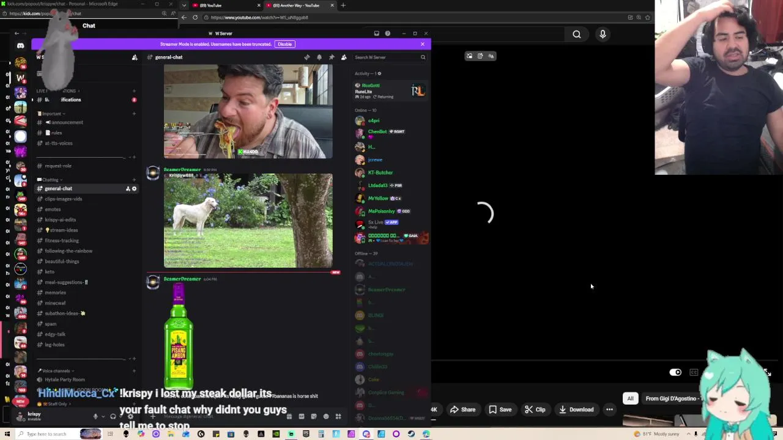Open new Edge browser tab
The height and width of the screenshot is (440, 783).
pos(343,5)
